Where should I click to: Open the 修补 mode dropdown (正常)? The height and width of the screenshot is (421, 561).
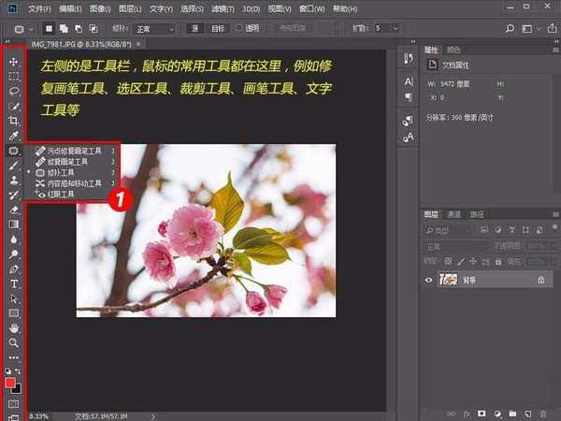click(x=152, y=29)
